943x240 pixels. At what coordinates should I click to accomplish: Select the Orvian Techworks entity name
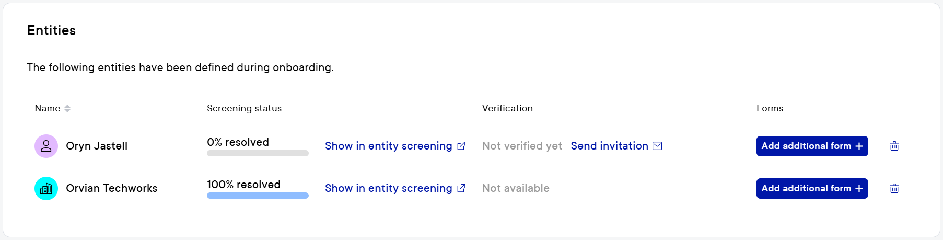[111, 188]
